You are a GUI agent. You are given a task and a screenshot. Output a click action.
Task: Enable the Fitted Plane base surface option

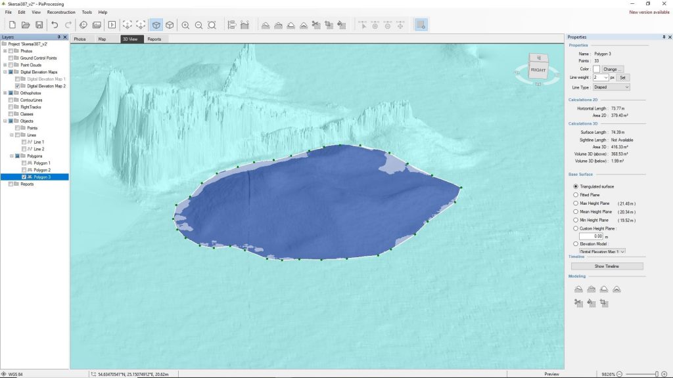pyautogui.click(x=576, y=194)
